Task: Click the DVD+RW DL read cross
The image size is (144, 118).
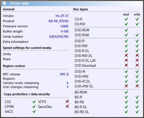Action: [126, 86]
